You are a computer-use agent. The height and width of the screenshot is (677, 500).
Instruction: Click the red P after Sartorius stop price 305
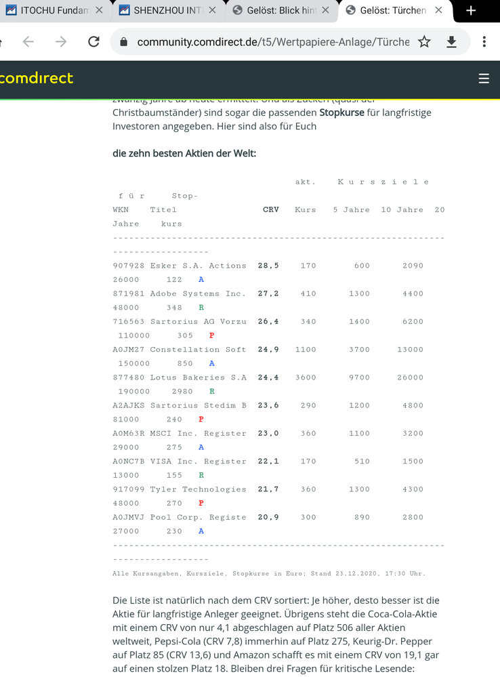coord(212,335)
